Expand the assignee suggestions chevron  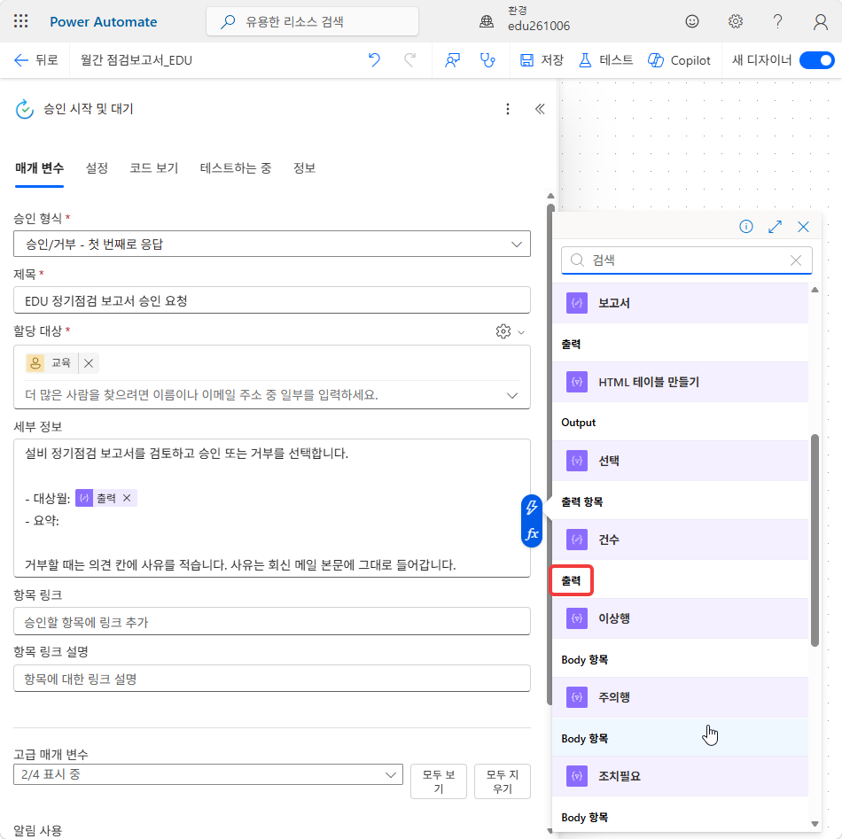[x=512, y=396]
